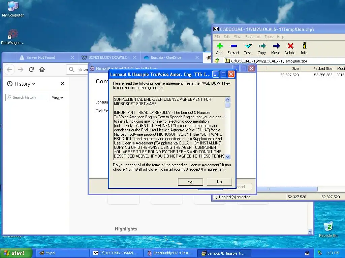345x258 pixels.
Task: Go to browser Home page
Action: (42, 70)
